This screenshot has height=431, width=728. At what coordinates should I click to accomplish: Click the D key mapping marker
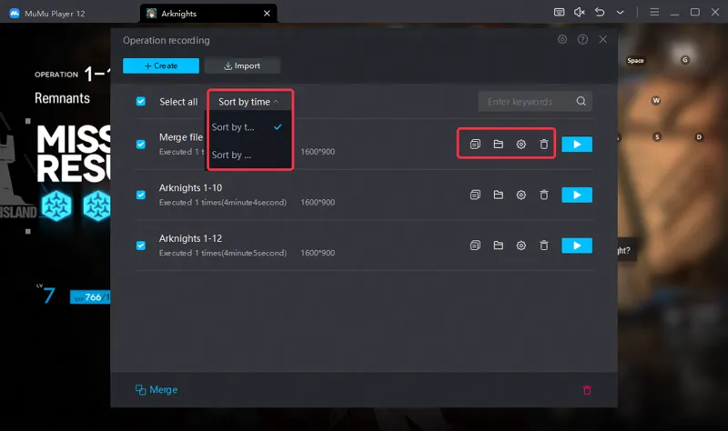coord(699,137)
